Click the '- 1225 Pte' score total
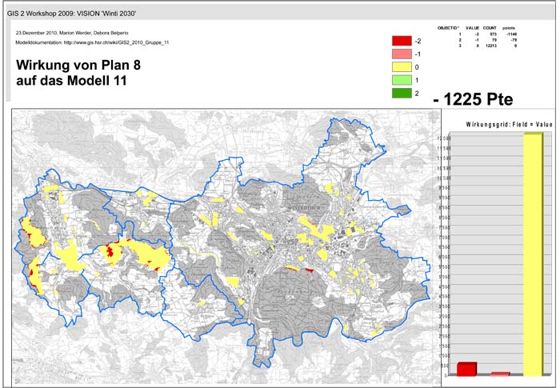The image size is (560, 388). [472, 99]
